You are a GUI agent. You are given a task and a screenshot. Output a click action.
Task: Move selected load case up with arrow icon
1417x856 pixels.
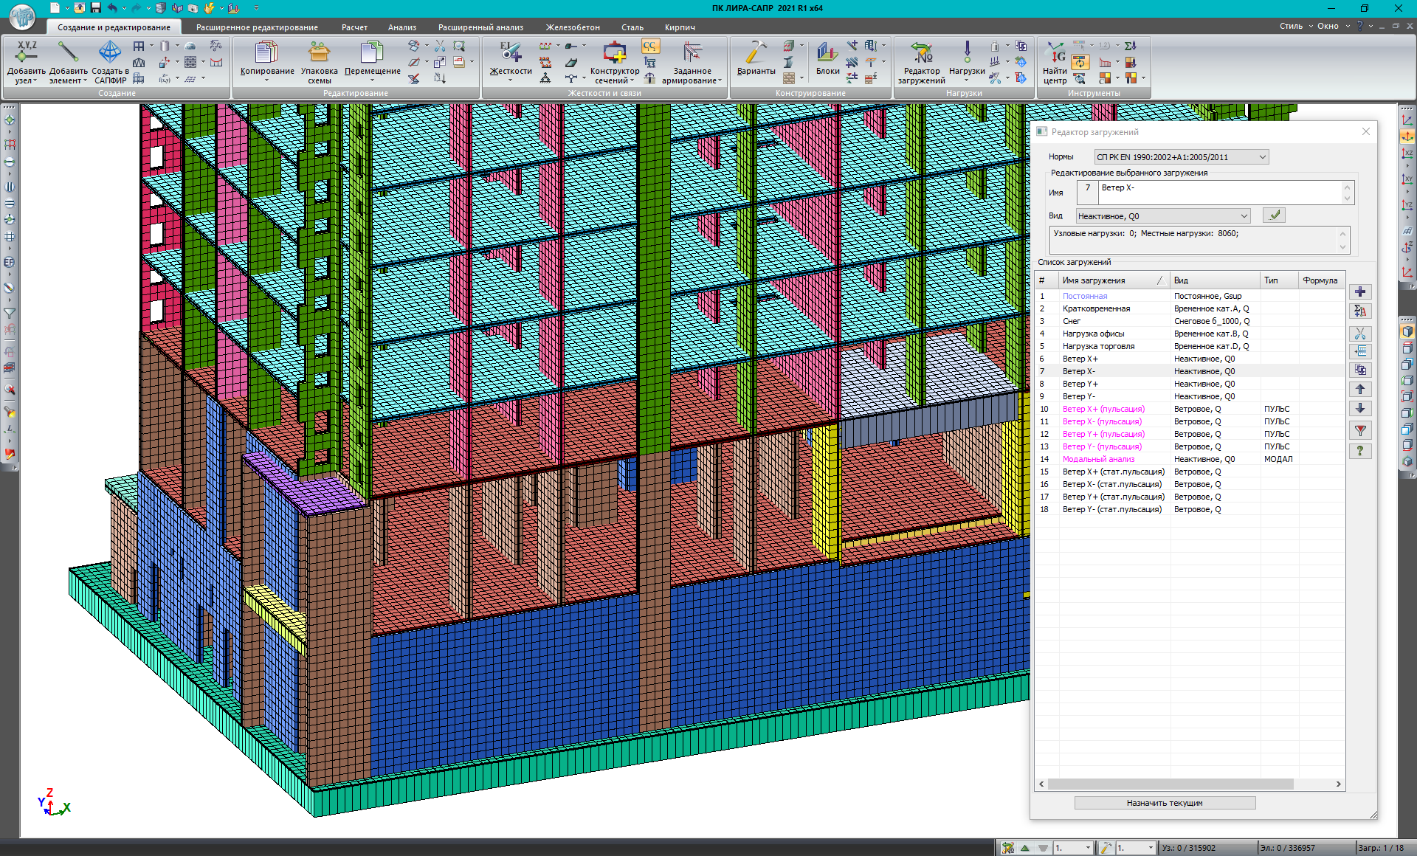tap(1360, 389)
